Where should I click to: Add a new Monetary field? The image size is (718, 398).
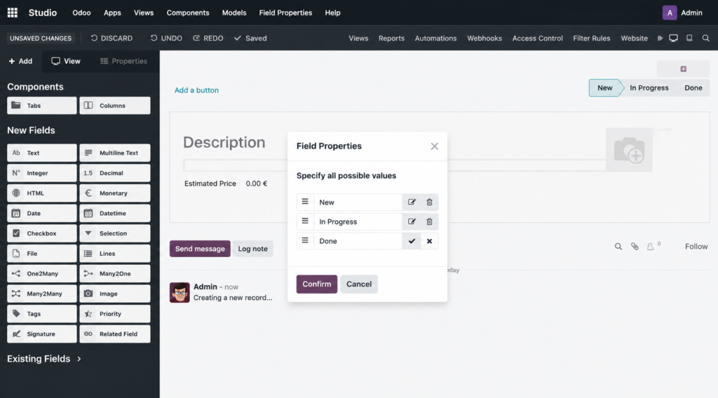[x=114, y=193]
